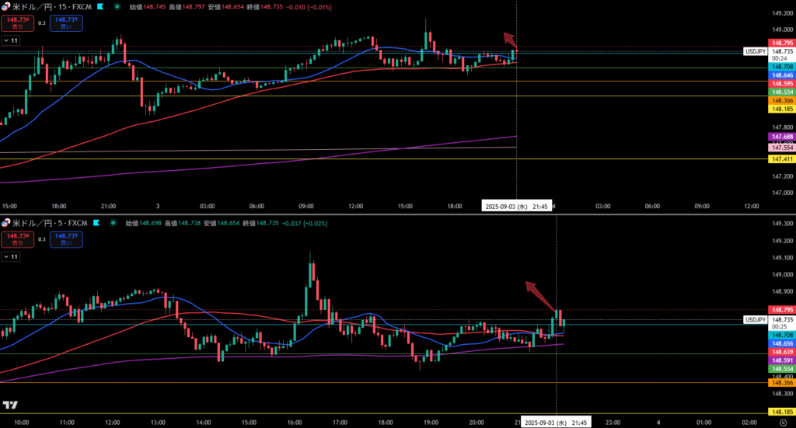796x428 pixels.
Task: Collapse the 11 indicators legend on the 5-minute chart
Action: click(10, 256)
